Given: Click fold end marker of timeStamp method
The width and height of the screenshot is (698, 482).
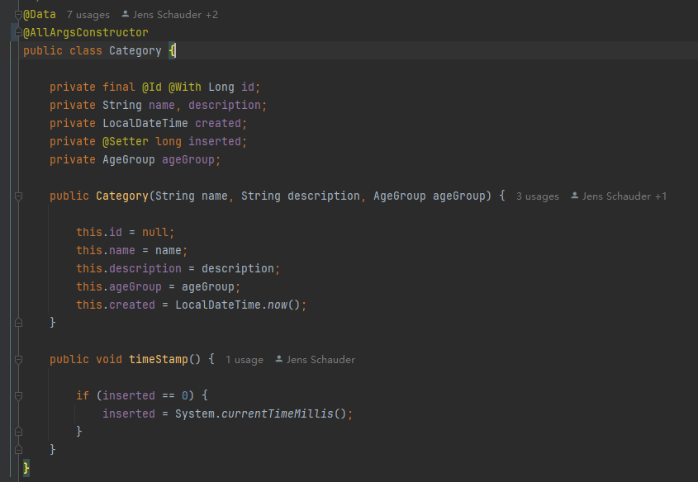Looking at the screenshot, I should 18,450.
